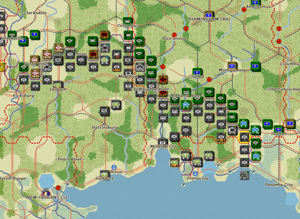
Task: Select the brown artillery unit above Yazoo City
Action: 35,60
